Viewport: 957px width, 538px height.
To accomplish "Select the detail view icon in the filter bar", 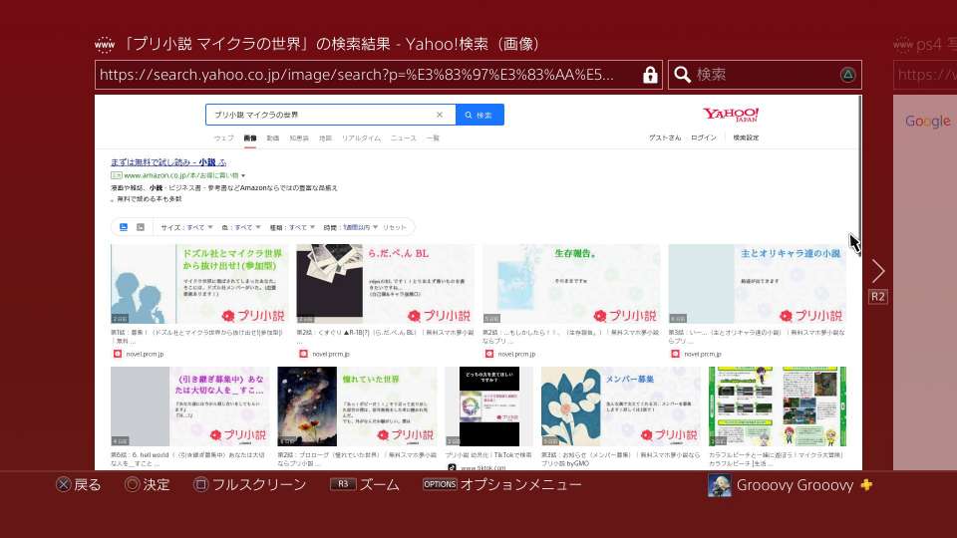I will click(x=141, y=227).
